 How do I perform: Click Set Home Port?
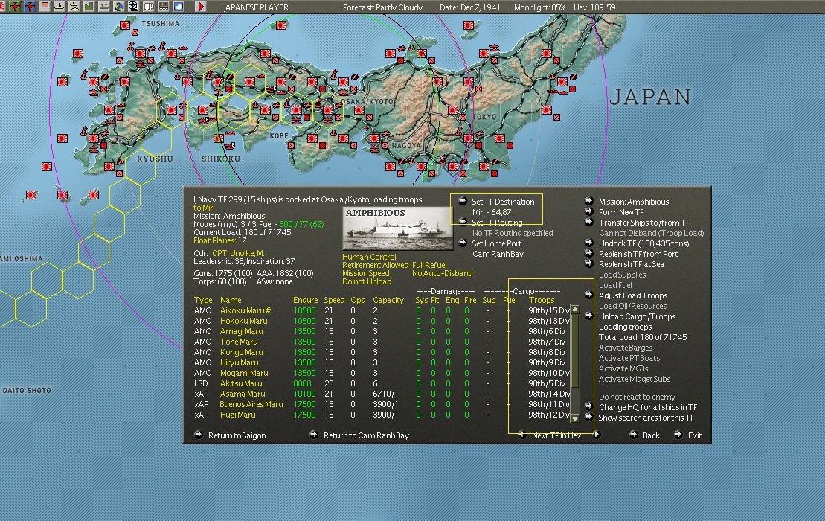(496, 243)
